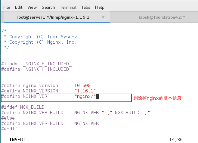Click the nginx_version define name

coord(40,85)
